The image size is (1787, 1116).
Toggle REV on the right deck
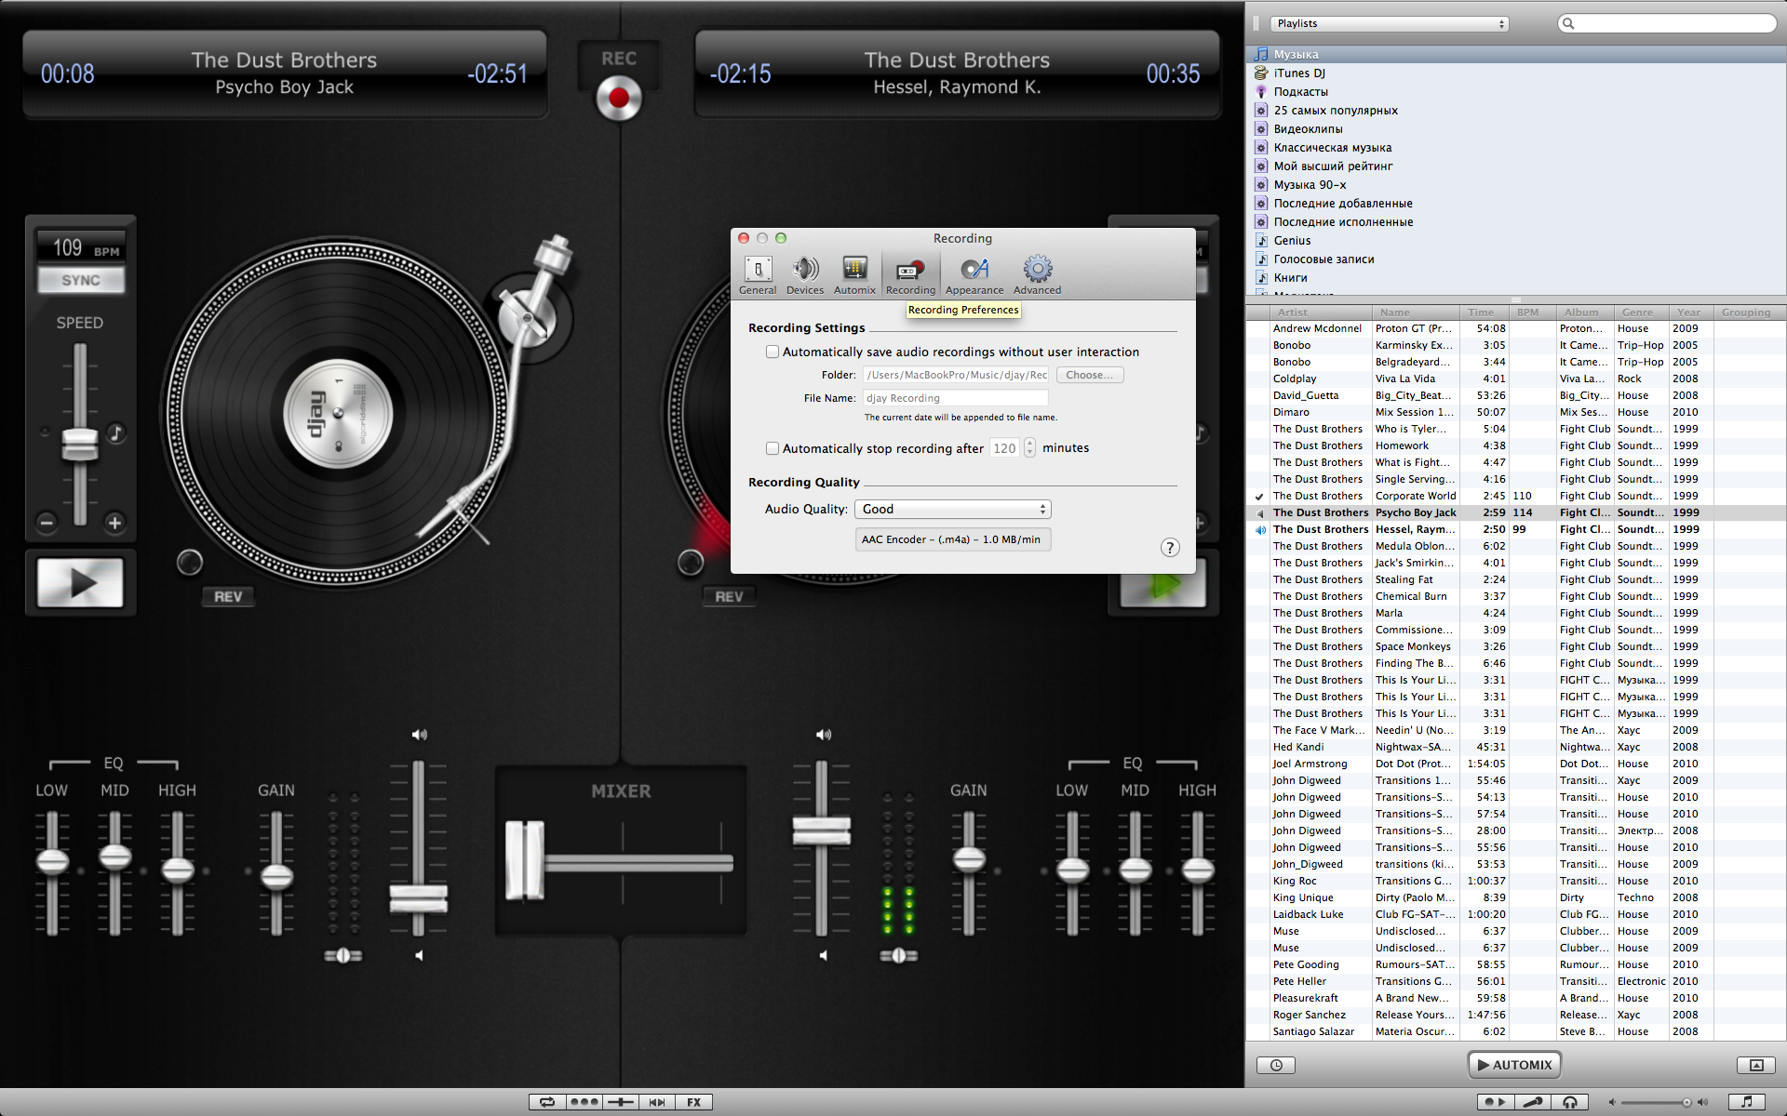[x=729, y=597]
